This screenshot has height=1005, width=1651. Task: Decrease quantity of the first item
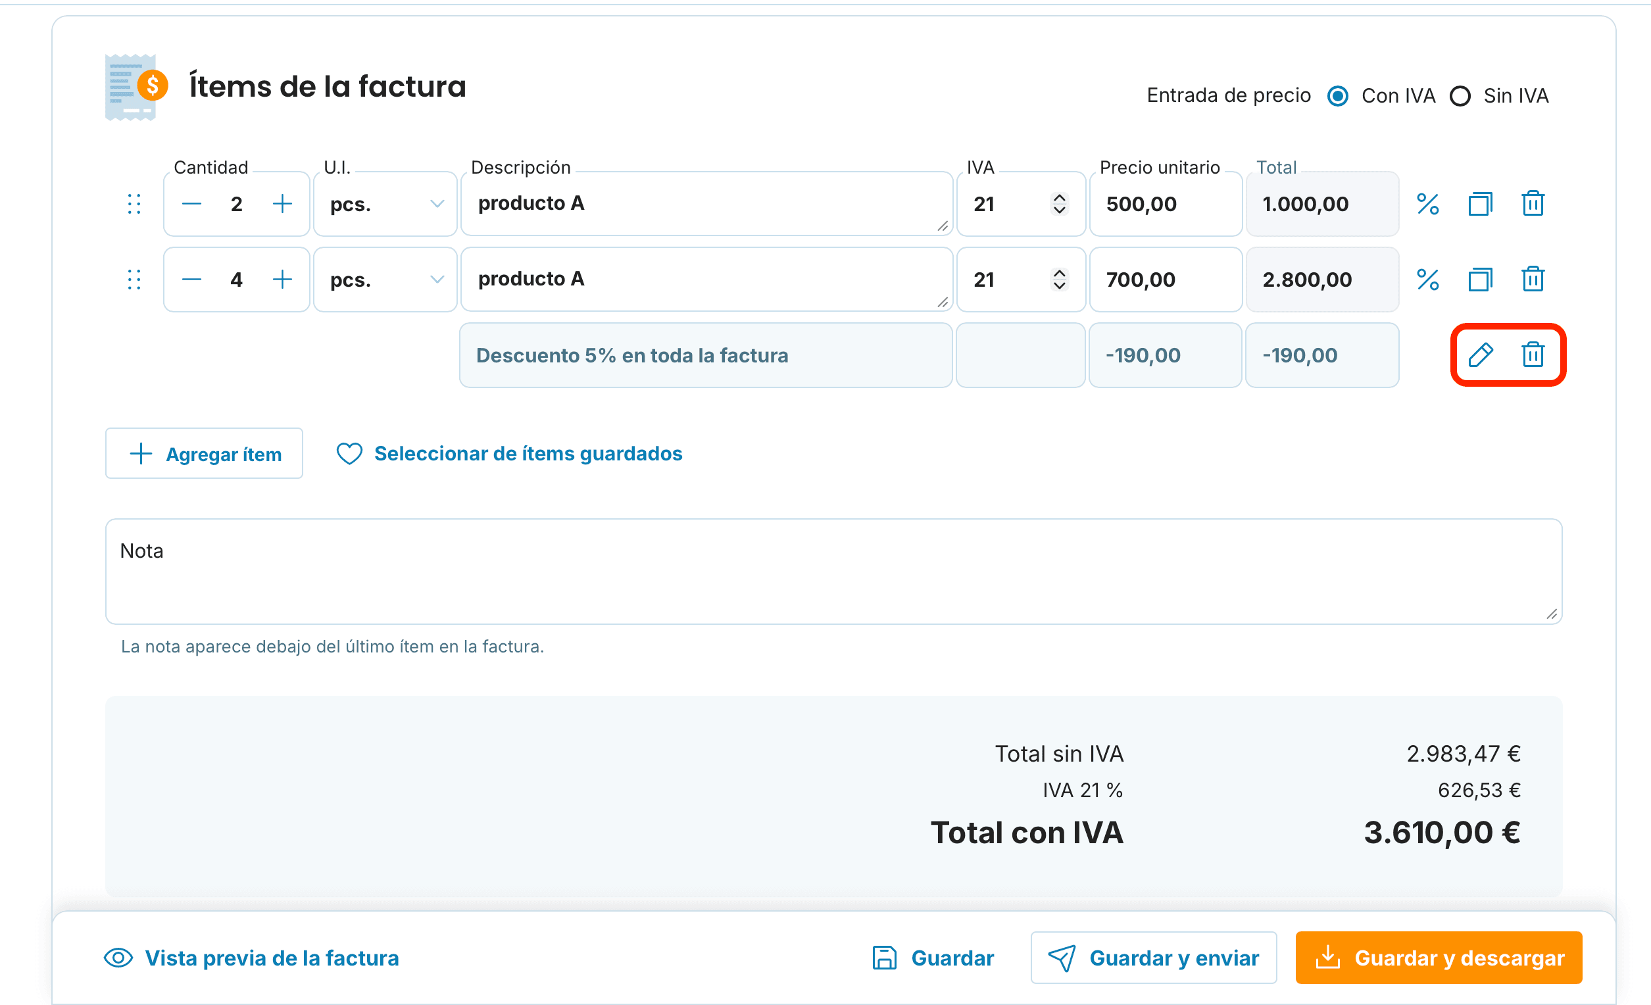[191, 204]
